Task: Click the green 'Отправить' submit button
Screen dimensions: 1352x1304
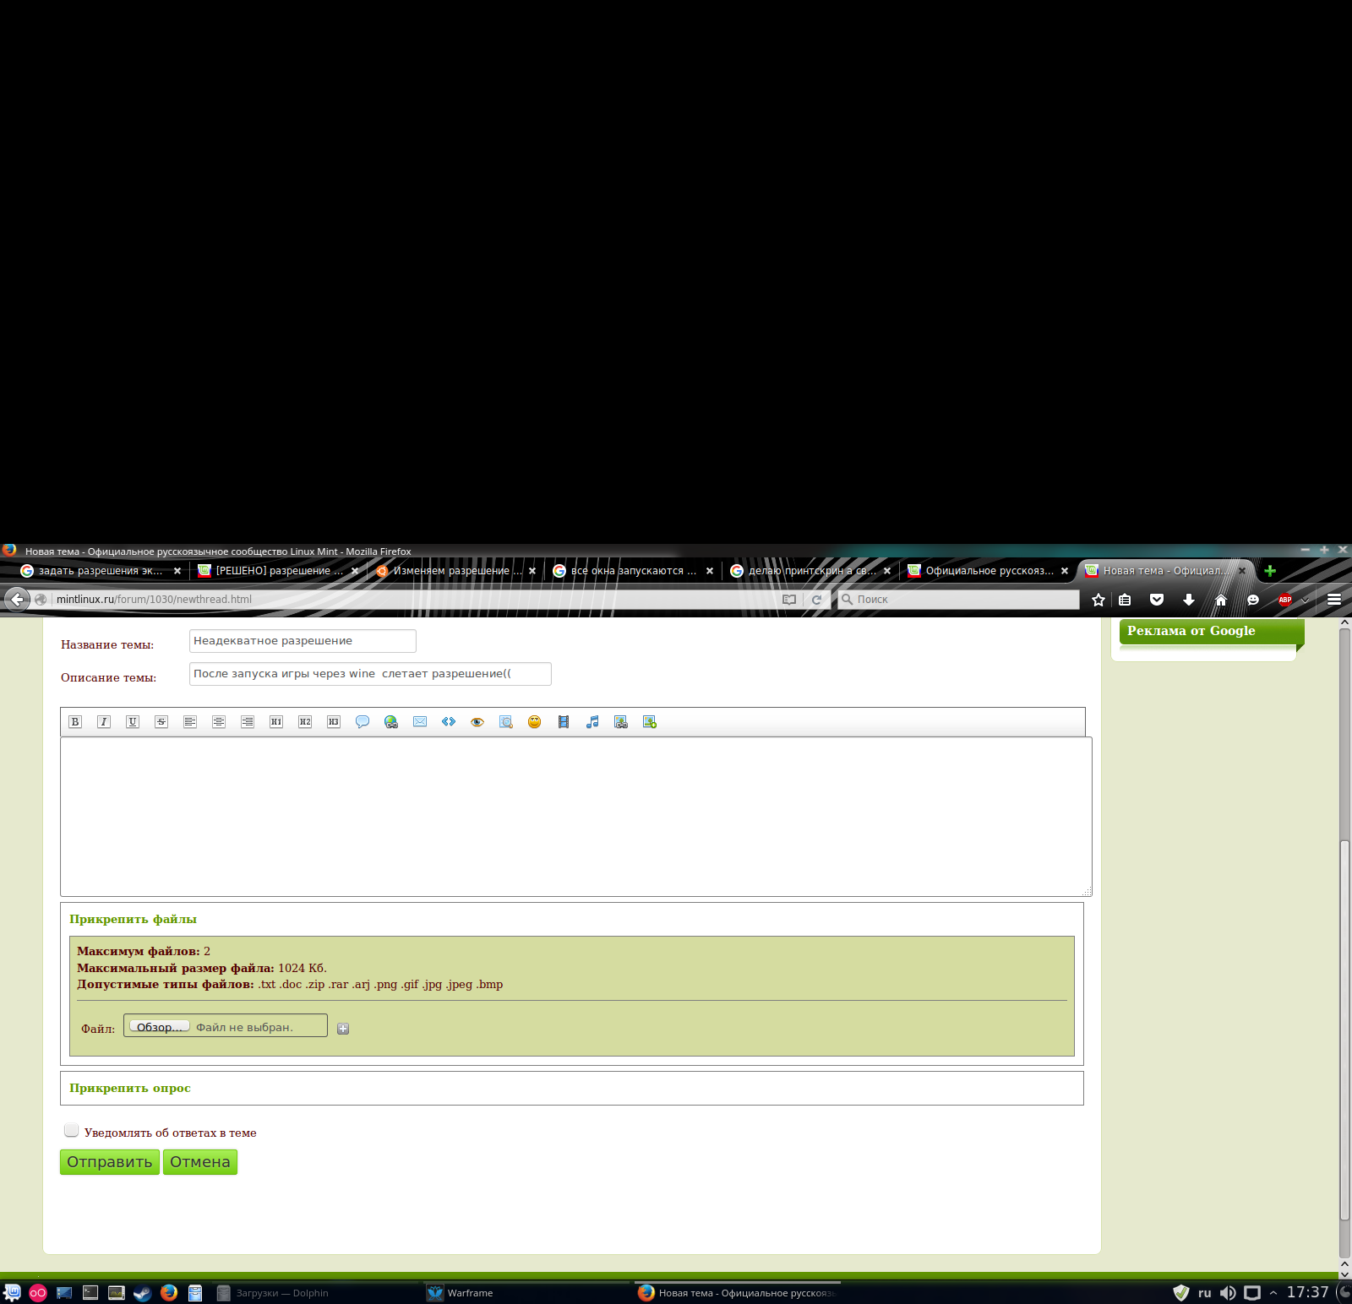Action: click(x=110, y=1162)
